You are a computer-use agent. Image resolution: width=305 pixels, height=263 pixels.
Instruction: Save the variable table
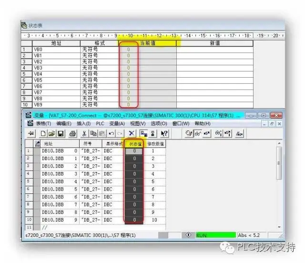pos(61,133)
